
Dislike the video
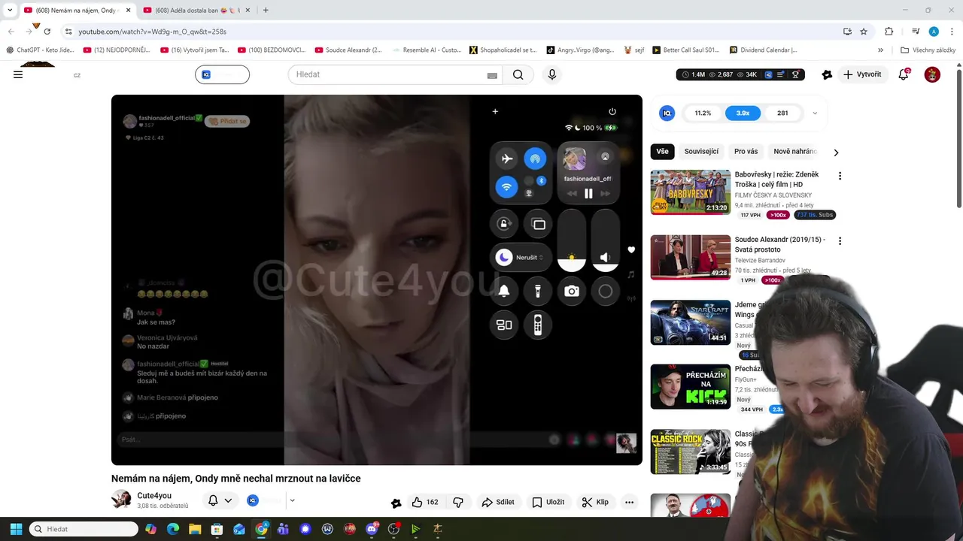pos(457,502)
